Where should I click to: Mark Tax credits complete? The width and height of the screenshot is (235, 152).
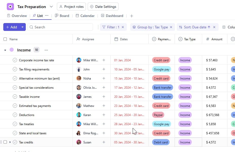(x=15, y=142)
